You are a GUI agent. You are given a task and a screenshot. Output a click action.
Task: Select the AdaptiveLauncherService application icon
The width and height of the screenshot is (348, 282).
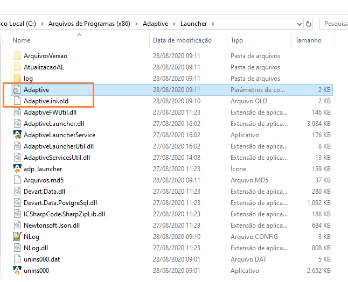(17, 135)
